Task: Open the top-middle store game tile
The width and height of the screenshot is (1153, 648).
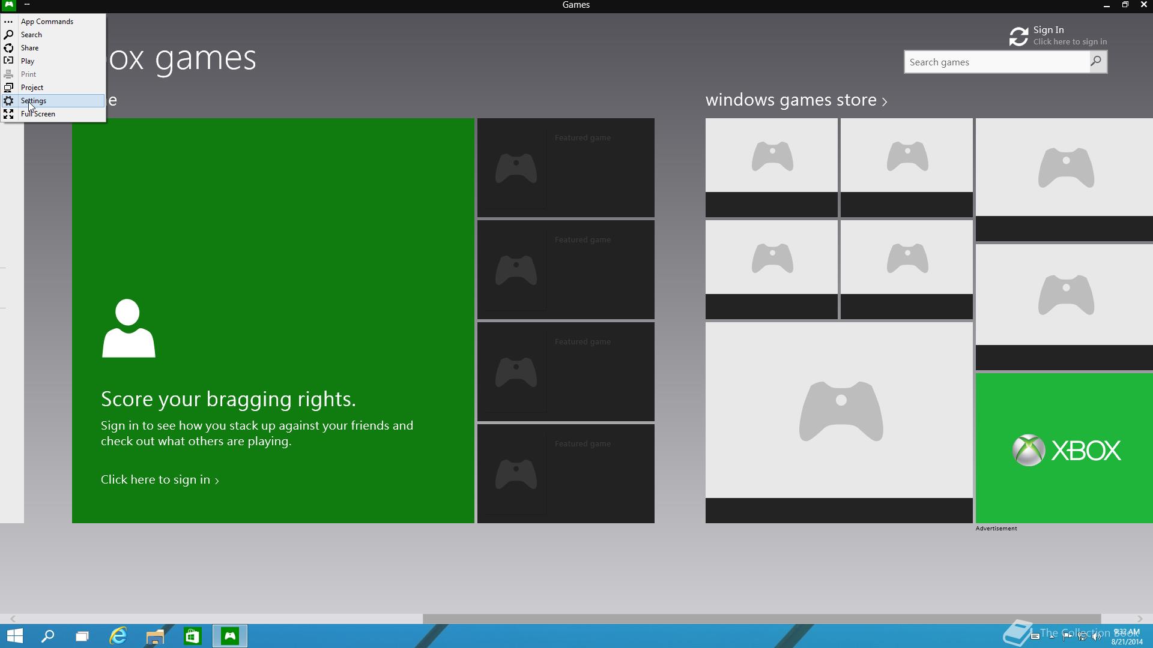Action: pos(907,167)
